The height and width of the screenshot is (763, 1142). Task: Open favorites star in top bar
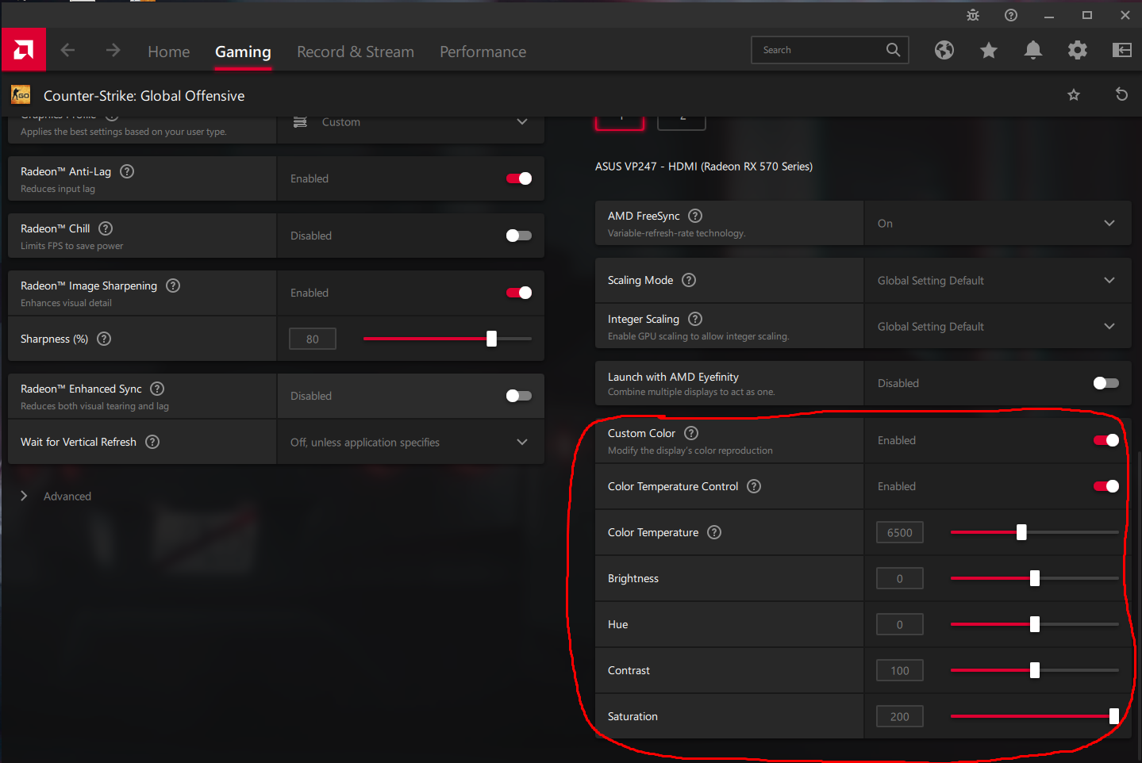(989, 51)
